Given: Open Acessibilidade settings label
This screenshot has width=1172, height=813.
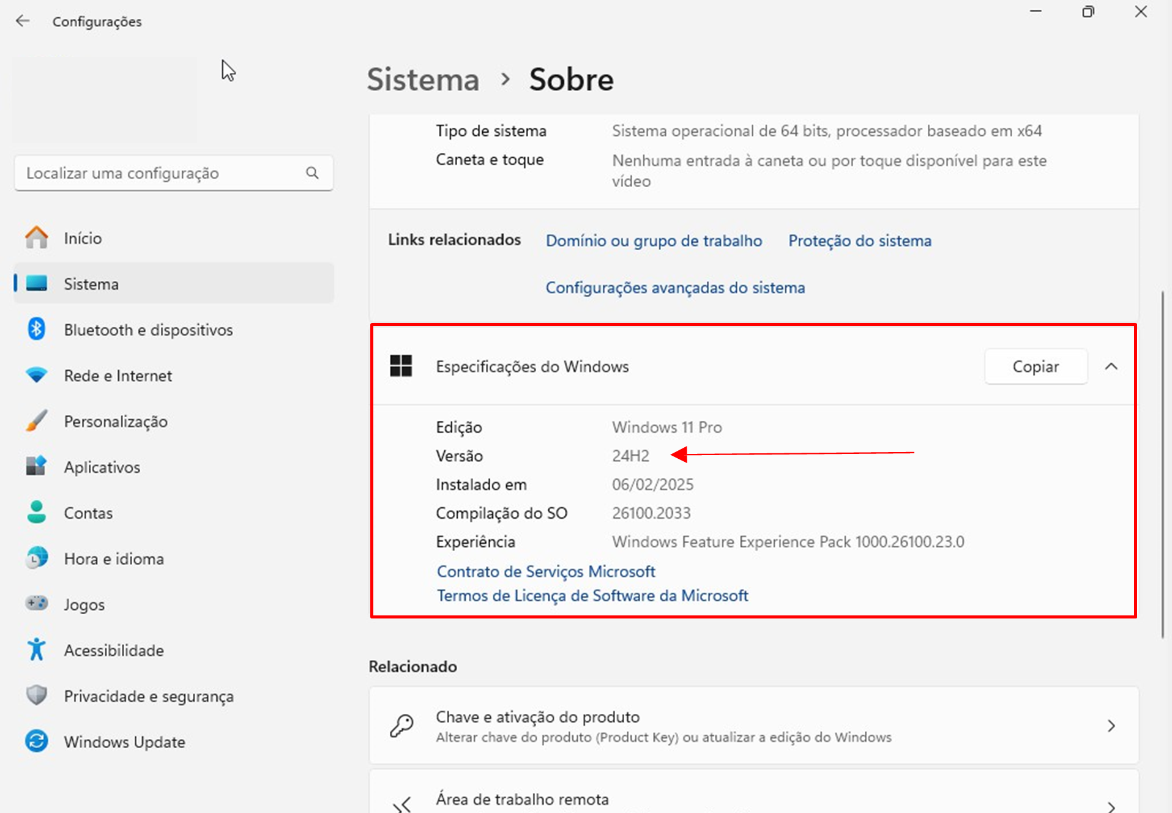Looking at the screenshot, I should coord(114,650).
